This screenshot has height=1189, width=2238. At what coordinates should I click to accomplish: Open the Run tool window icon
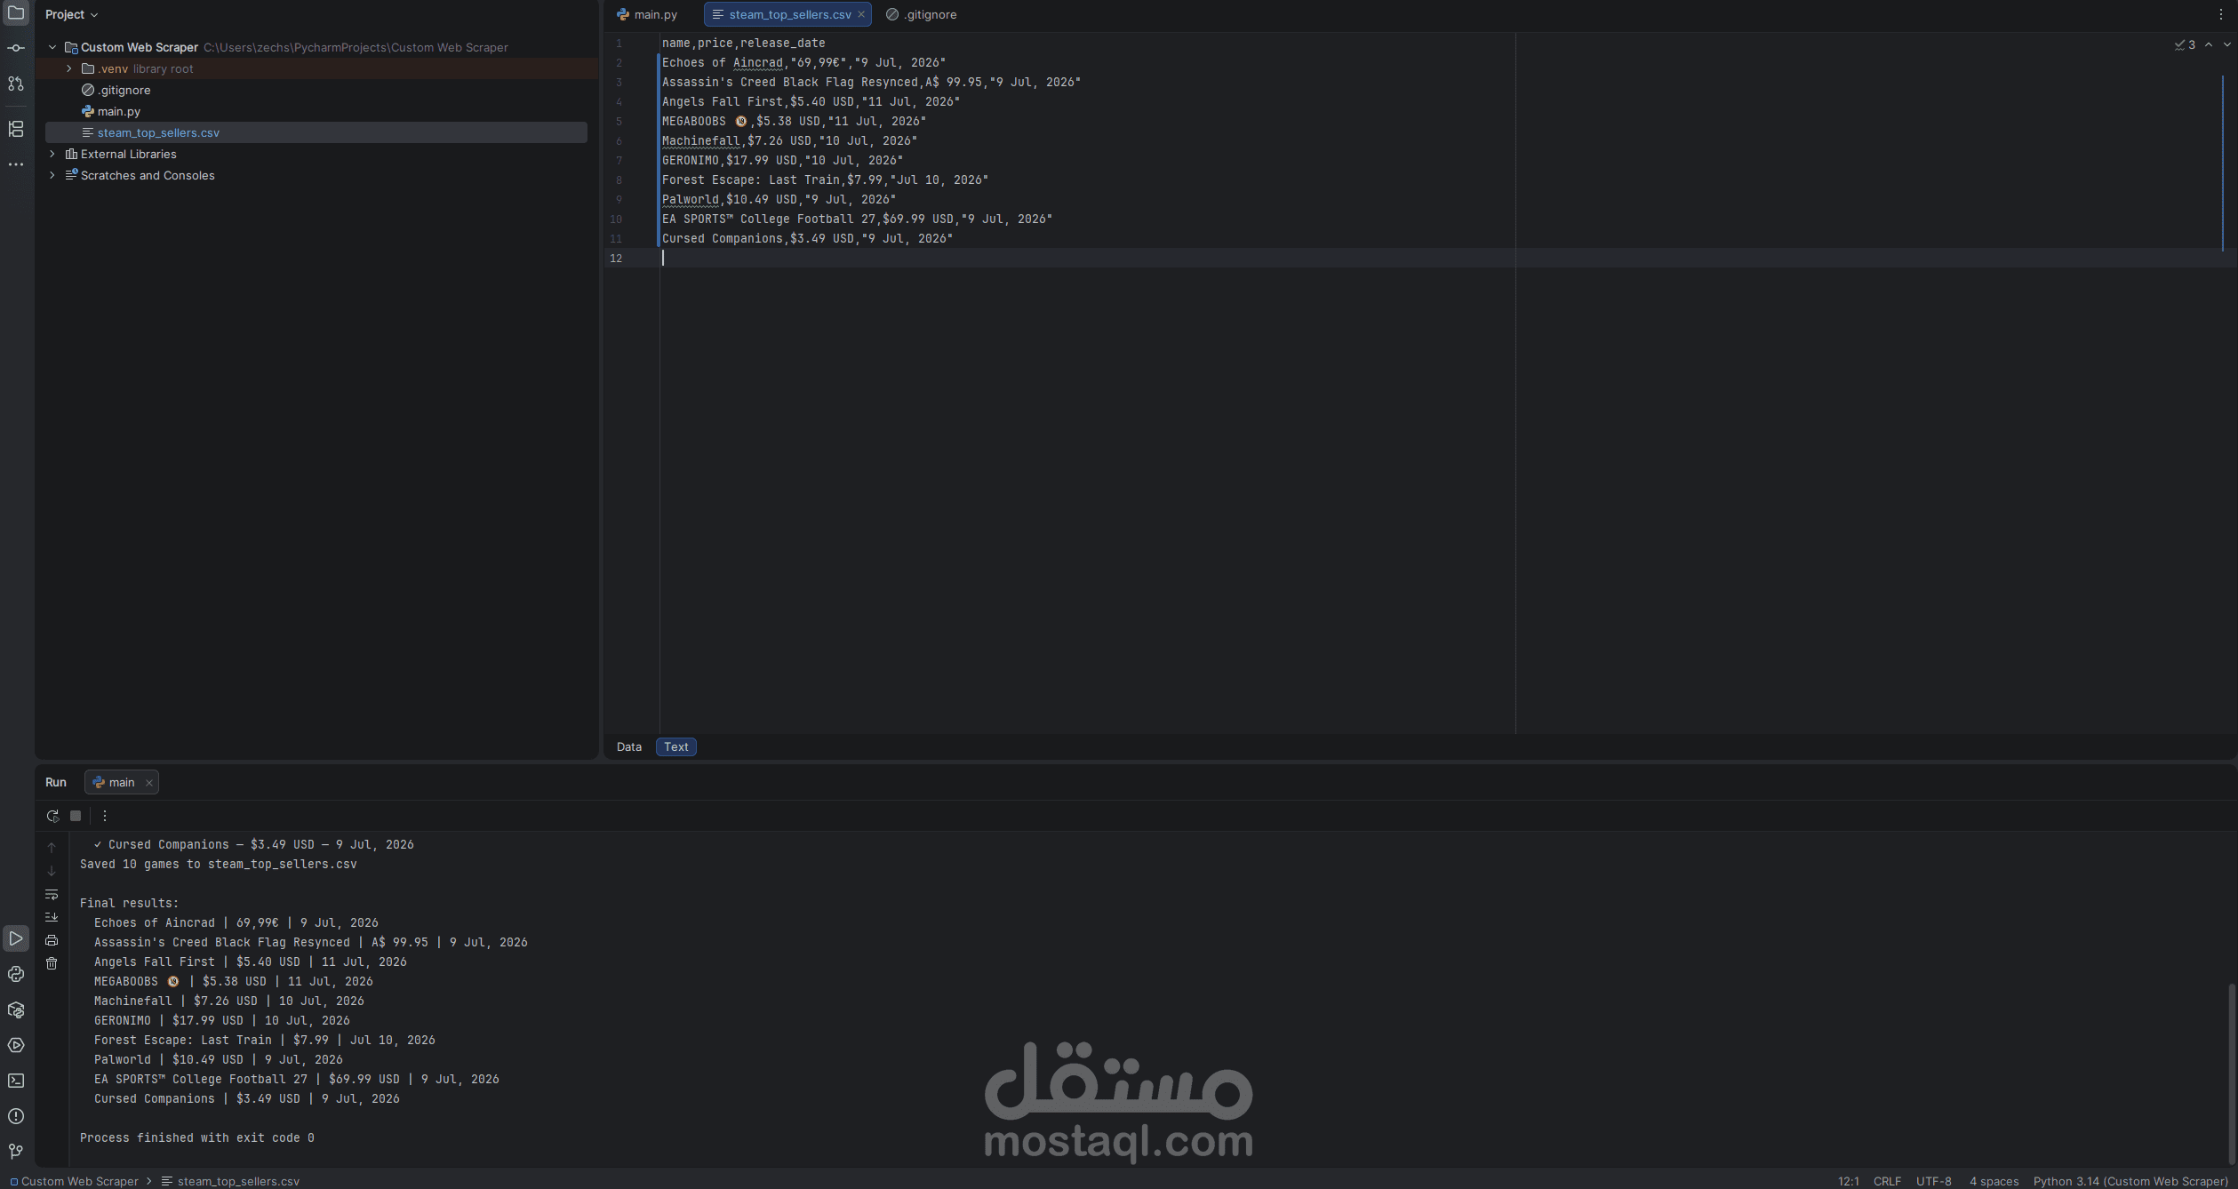(x=16, y=938)
